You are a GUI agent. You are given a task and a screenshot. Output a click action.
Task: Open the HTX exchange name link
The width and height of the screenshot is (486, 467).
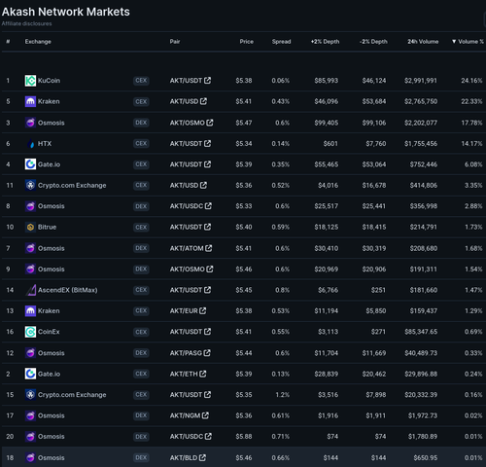pos(45,144)
